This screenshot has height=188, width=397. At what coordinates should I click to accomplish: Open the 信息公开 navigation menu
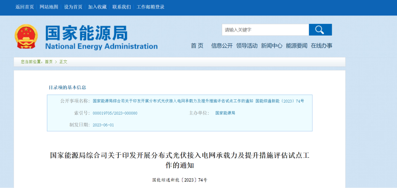click(222, 46)
